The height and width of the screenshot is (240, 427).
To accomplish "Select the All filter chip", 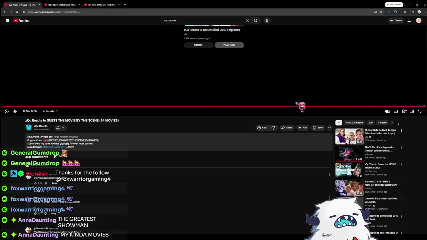I will click(x=339, y=123).
